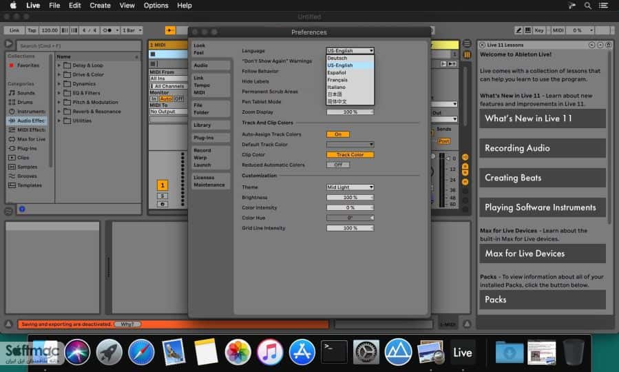Toggle Reduced Automatic Colors Off button

coord(338,165)
